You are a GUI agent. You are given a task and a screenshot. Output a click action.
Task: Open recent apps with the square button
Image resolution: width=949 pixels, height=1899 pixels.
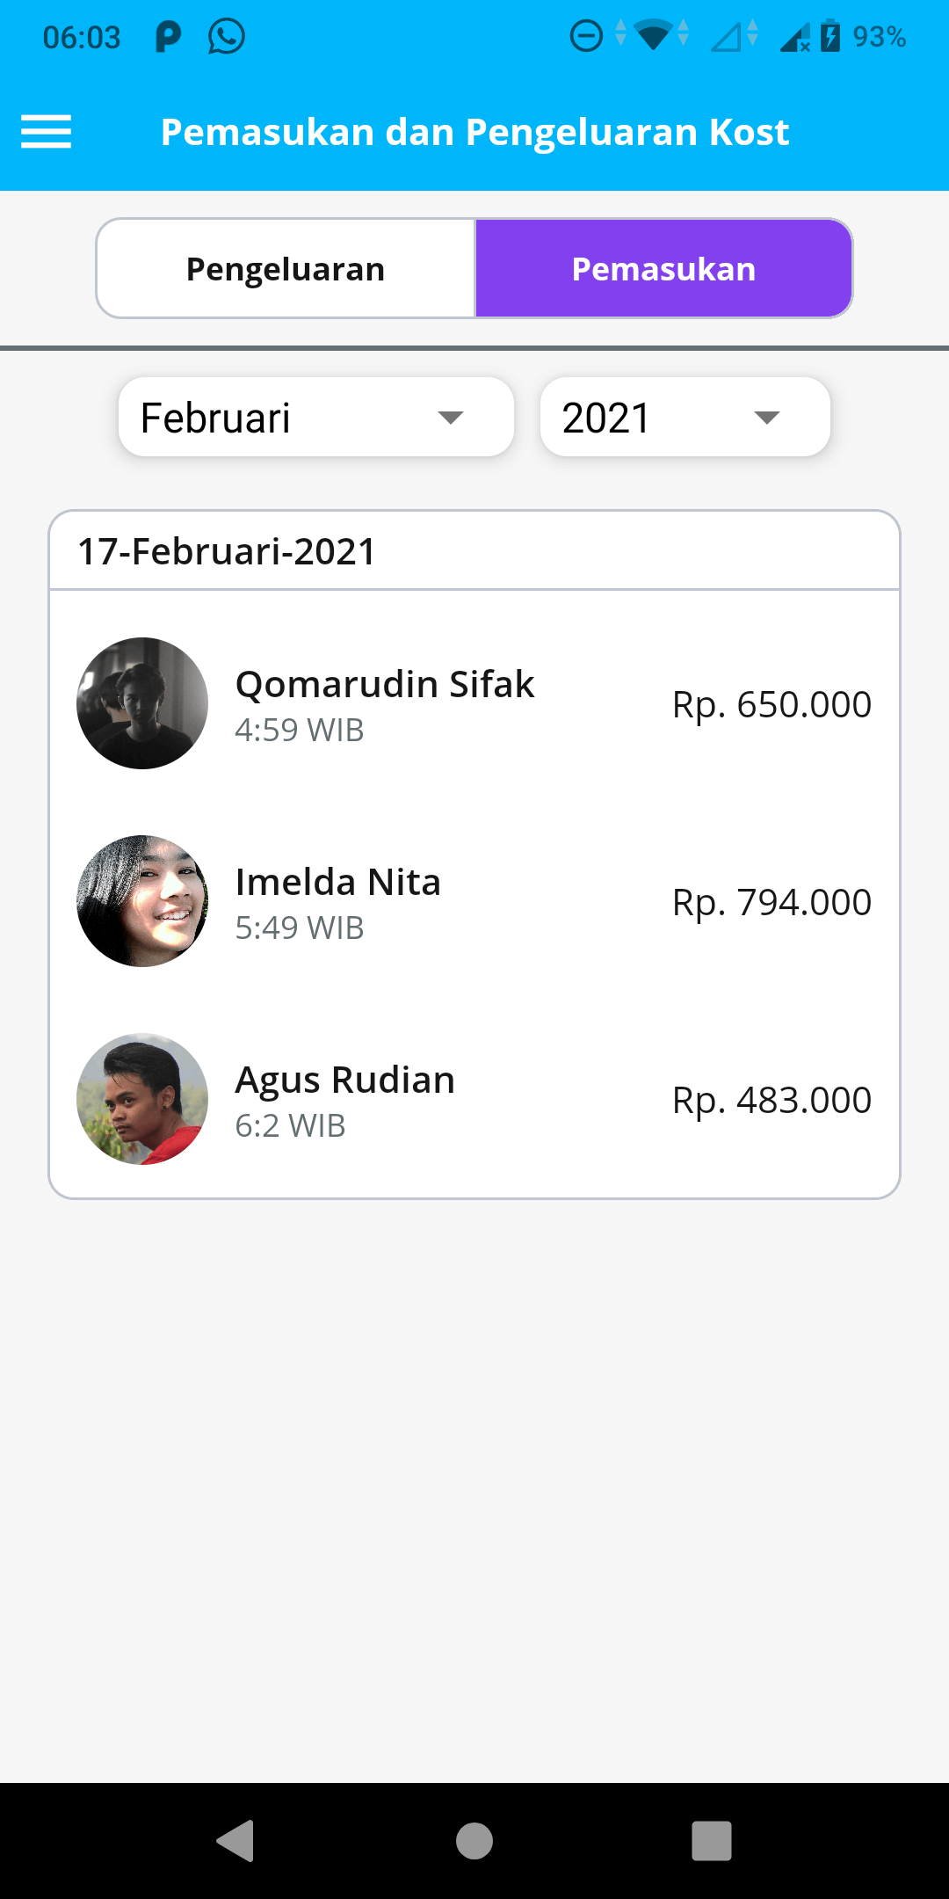(712, 1841)
